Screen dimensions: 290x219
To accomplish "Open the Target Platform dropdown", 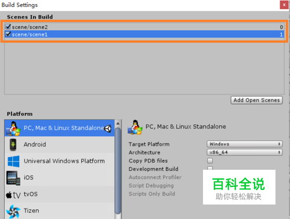I will pos(245,144).
